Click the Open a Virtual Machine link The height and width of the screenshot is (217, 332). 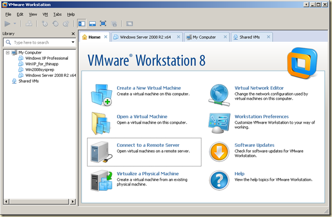tap(142, 116)
